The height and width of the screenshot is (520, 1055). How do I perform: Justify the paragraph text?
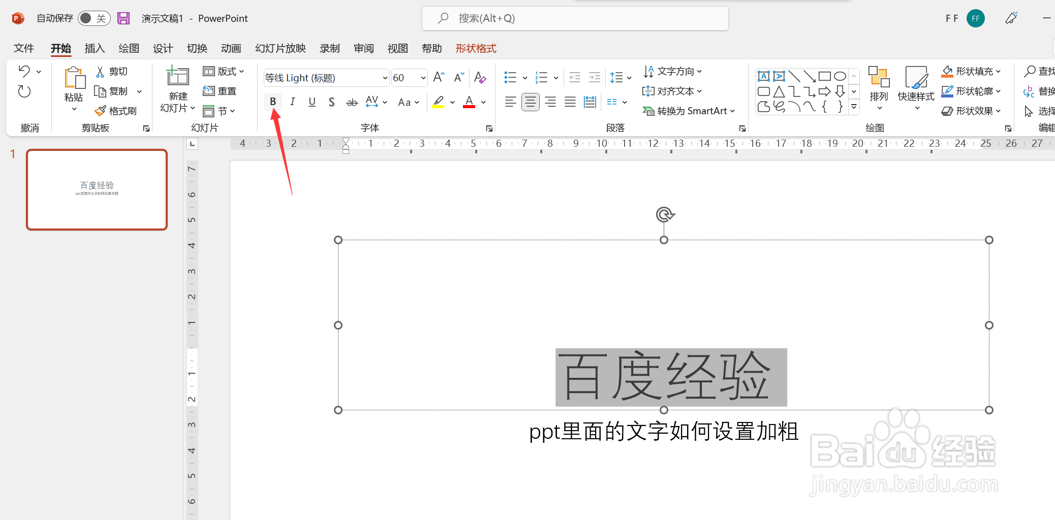coord(570,102)
